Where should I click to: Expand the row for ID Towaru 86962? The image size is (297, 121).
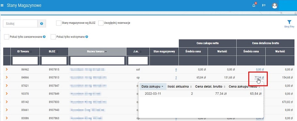click(x=7, y=69)
